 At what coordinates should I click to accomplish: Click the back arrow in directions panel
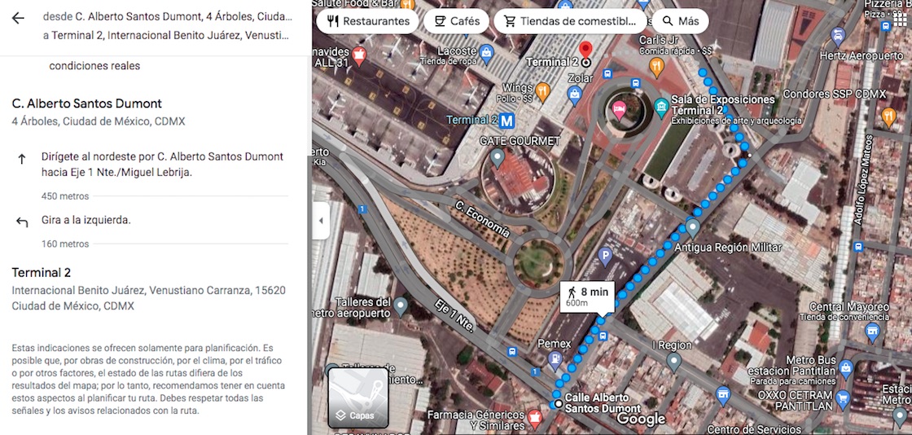[x=18, y=18]
